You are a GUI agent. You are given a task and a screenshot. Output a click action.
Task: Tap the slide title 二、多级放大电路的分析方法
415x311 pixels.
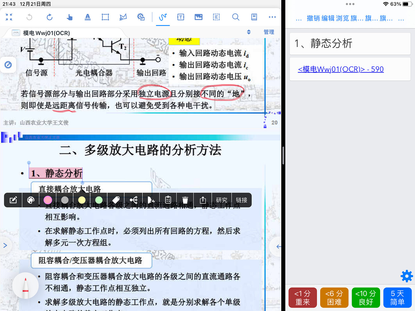pos(140,150)
